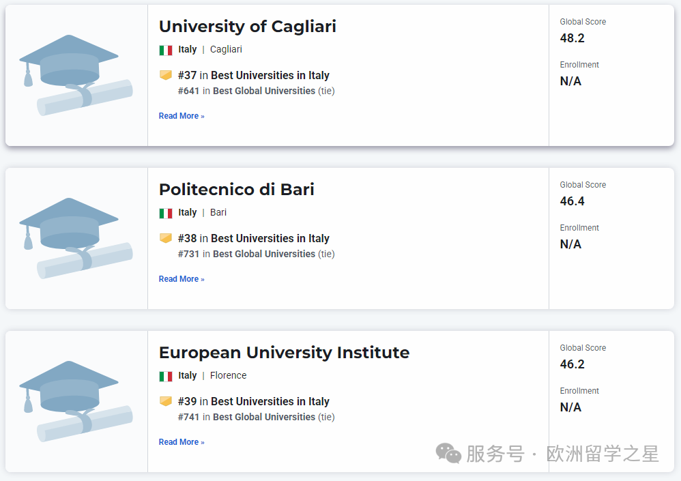
Task: Click Italy flag beside Bari location
Action: click(x=166, y=213)
